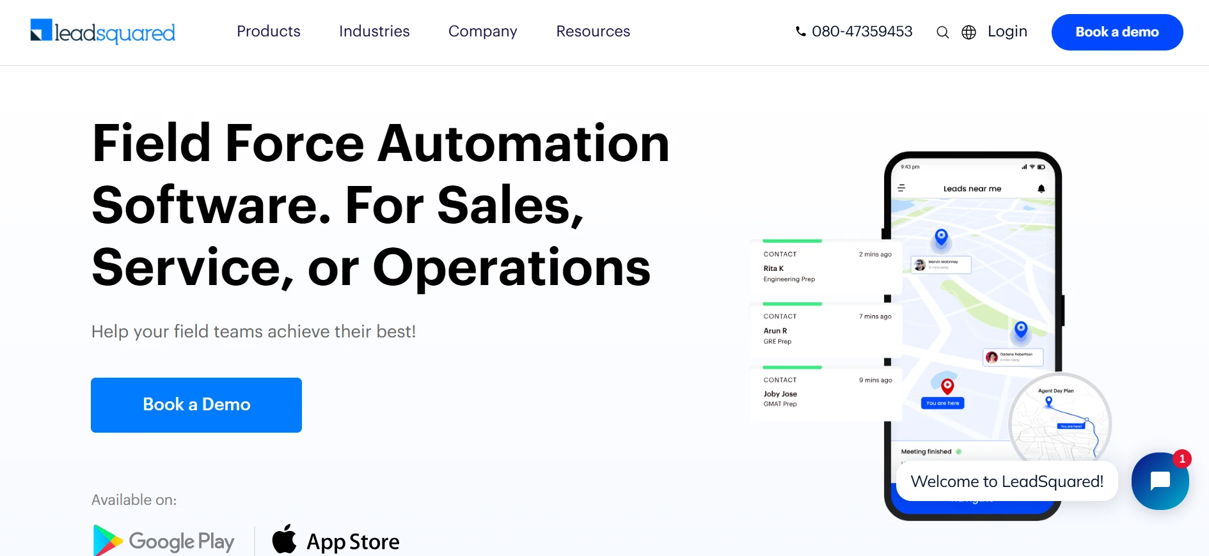The image size is (1209, 556).
Task: Select the Joby Jose contact card
Action: click(826, 393)
